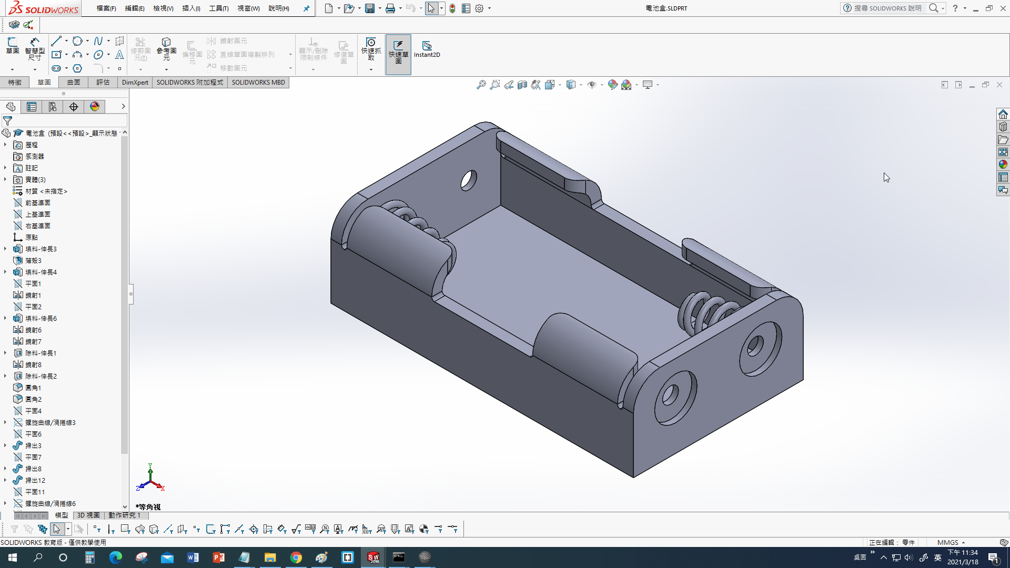This screenshot has height=568, width=1010.
Task: Click Previous View icon
Action: click(508, 85)
